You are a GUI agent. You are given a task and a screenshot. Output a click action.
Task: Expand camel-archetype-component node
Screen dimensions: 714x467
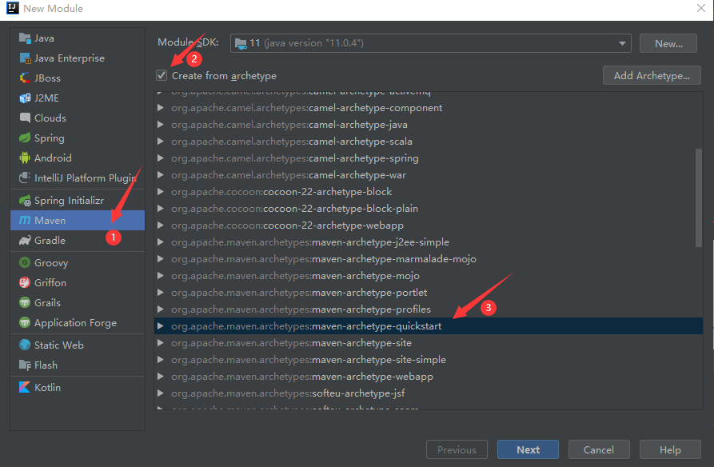click(160, 107)
